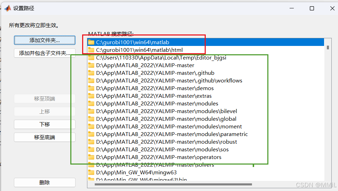Select the YALMIP-master\extras path
This screenshot has width=338, height=191.
point(154,96)
